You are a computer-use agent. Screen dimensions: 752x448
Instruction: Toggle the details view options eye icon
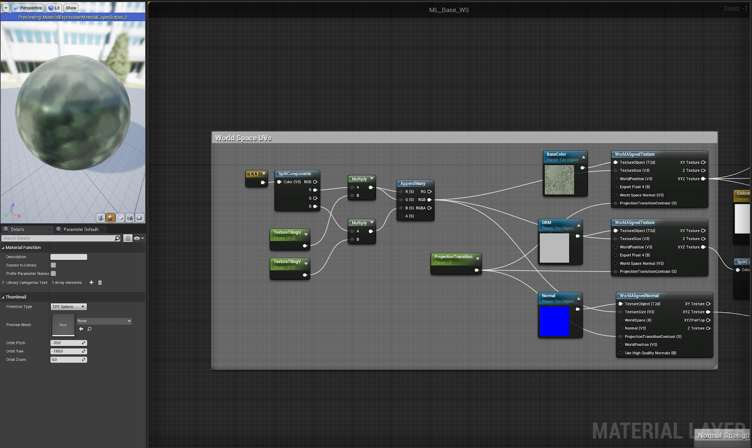[139, 238]
